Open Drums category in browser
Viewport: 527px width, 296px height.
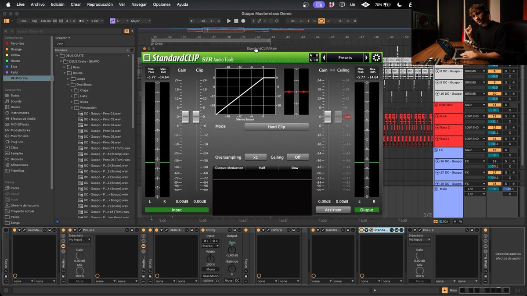click(15, 107)
